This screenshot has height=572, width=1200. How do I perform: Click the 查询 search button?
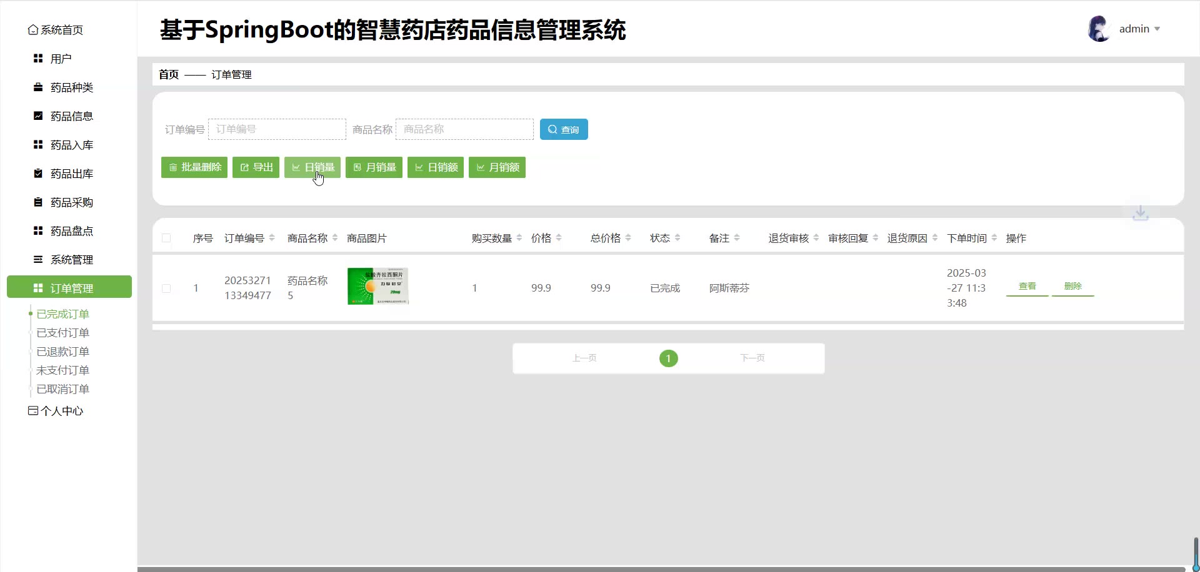563,129
